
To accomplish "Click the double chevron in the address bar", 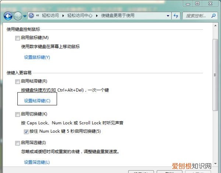I will (38, 15).
